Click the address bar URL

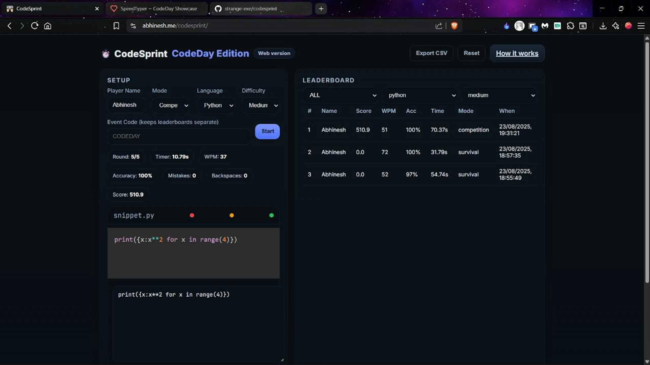[175, 26]
